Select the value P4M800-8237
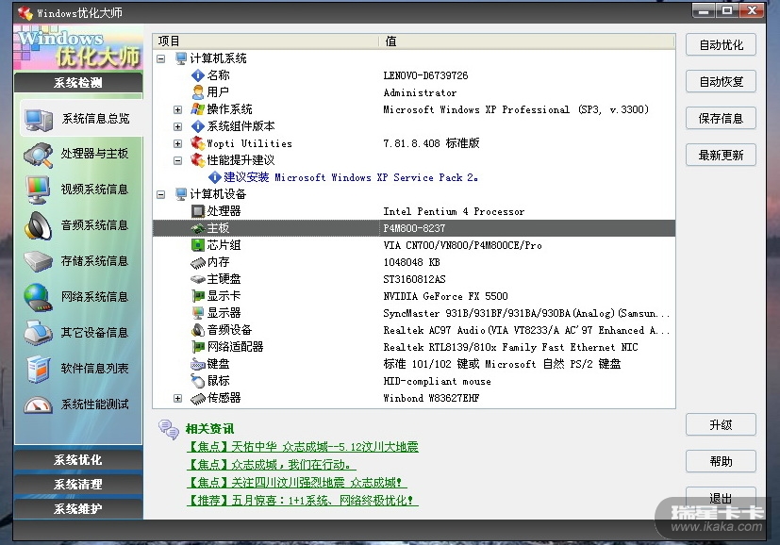780x545 pixels. pos(414,228)
